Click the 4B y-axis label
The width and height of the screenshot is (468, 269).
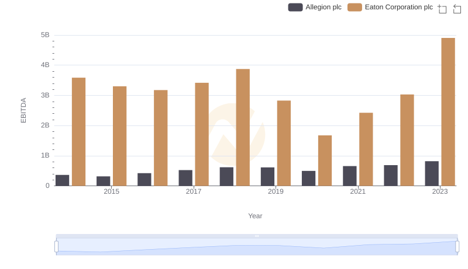pyautogui.click(x=45, y=65)
